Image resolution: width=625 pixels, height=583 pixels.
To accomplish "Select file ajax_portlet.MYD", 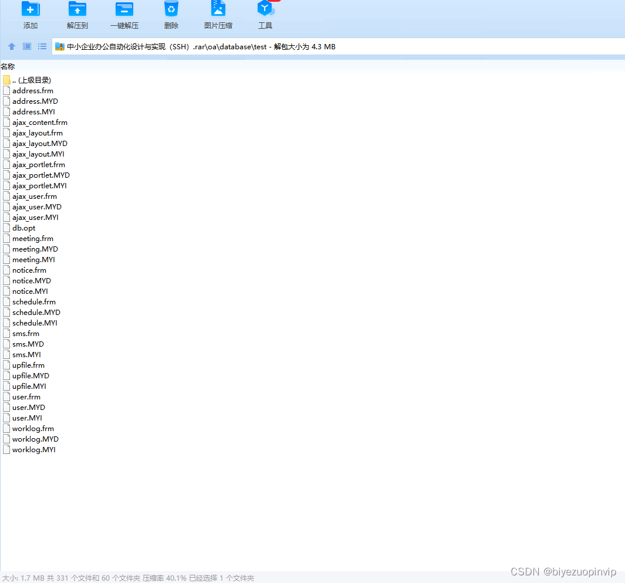I will [x=41, y=175].
